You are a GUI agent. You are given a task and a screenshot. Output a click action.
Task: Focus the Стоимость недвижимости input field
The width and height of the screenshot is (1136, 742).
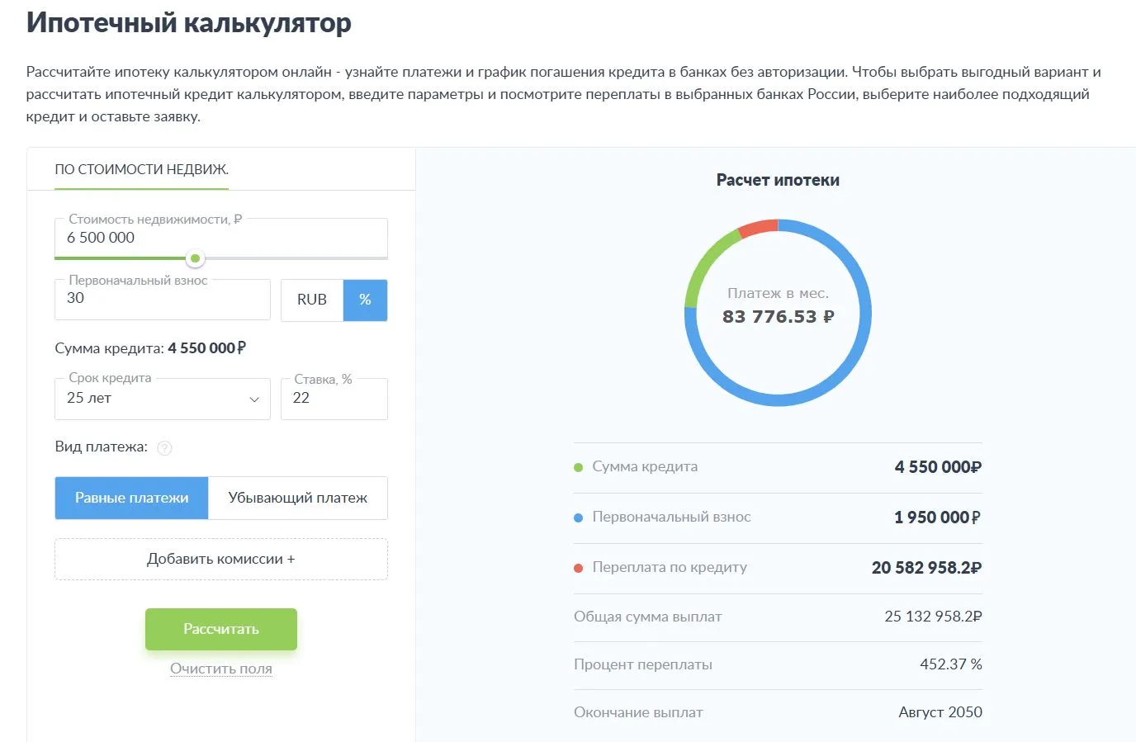coord(220,238)
